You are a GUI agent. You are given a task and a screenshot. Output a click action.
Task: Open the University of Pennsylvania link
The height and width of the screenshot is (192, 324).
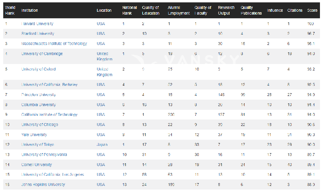tap(44, 155)
